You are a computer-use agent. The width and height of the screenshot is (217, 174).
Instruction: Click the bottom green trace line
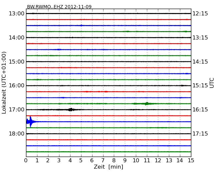coord(108,152)
